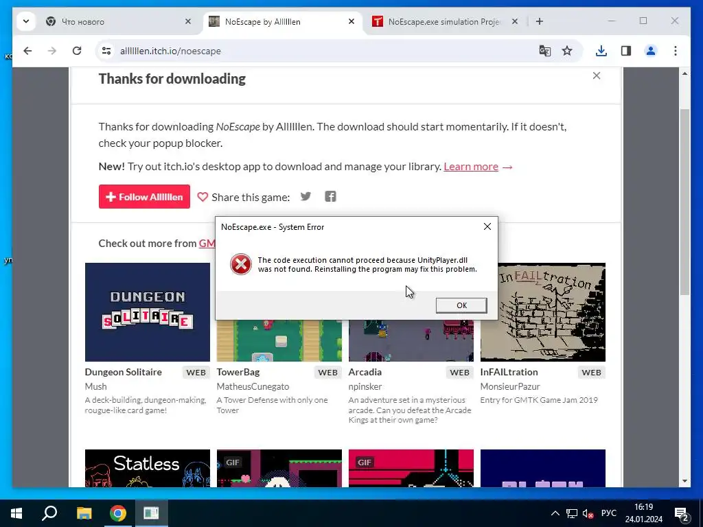The height and width of the screenshot is (527, 703).
Task: Open the network status tray icon
Action: coord(572,513)
